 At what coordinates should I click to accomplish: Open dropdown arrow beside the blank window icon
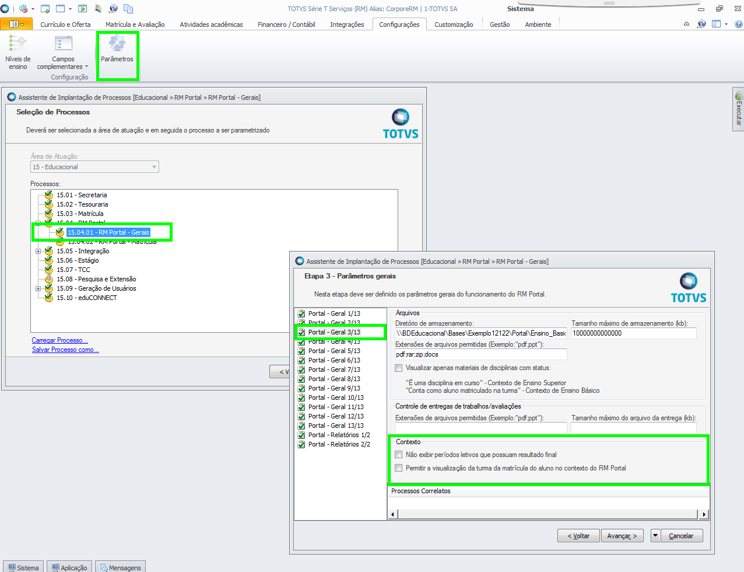70,9
